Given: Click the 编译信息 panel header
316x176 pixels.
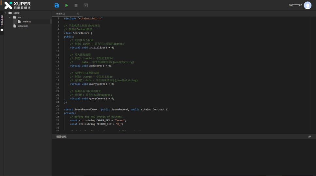Looking at the screenshot, I should pyautogui.click(x=61, y=137).
